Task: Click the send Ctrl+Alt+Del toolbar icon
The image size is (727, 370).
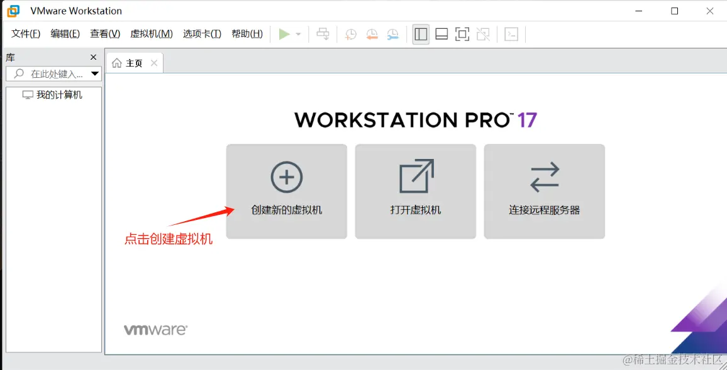Action: click(x=323, y=34)
